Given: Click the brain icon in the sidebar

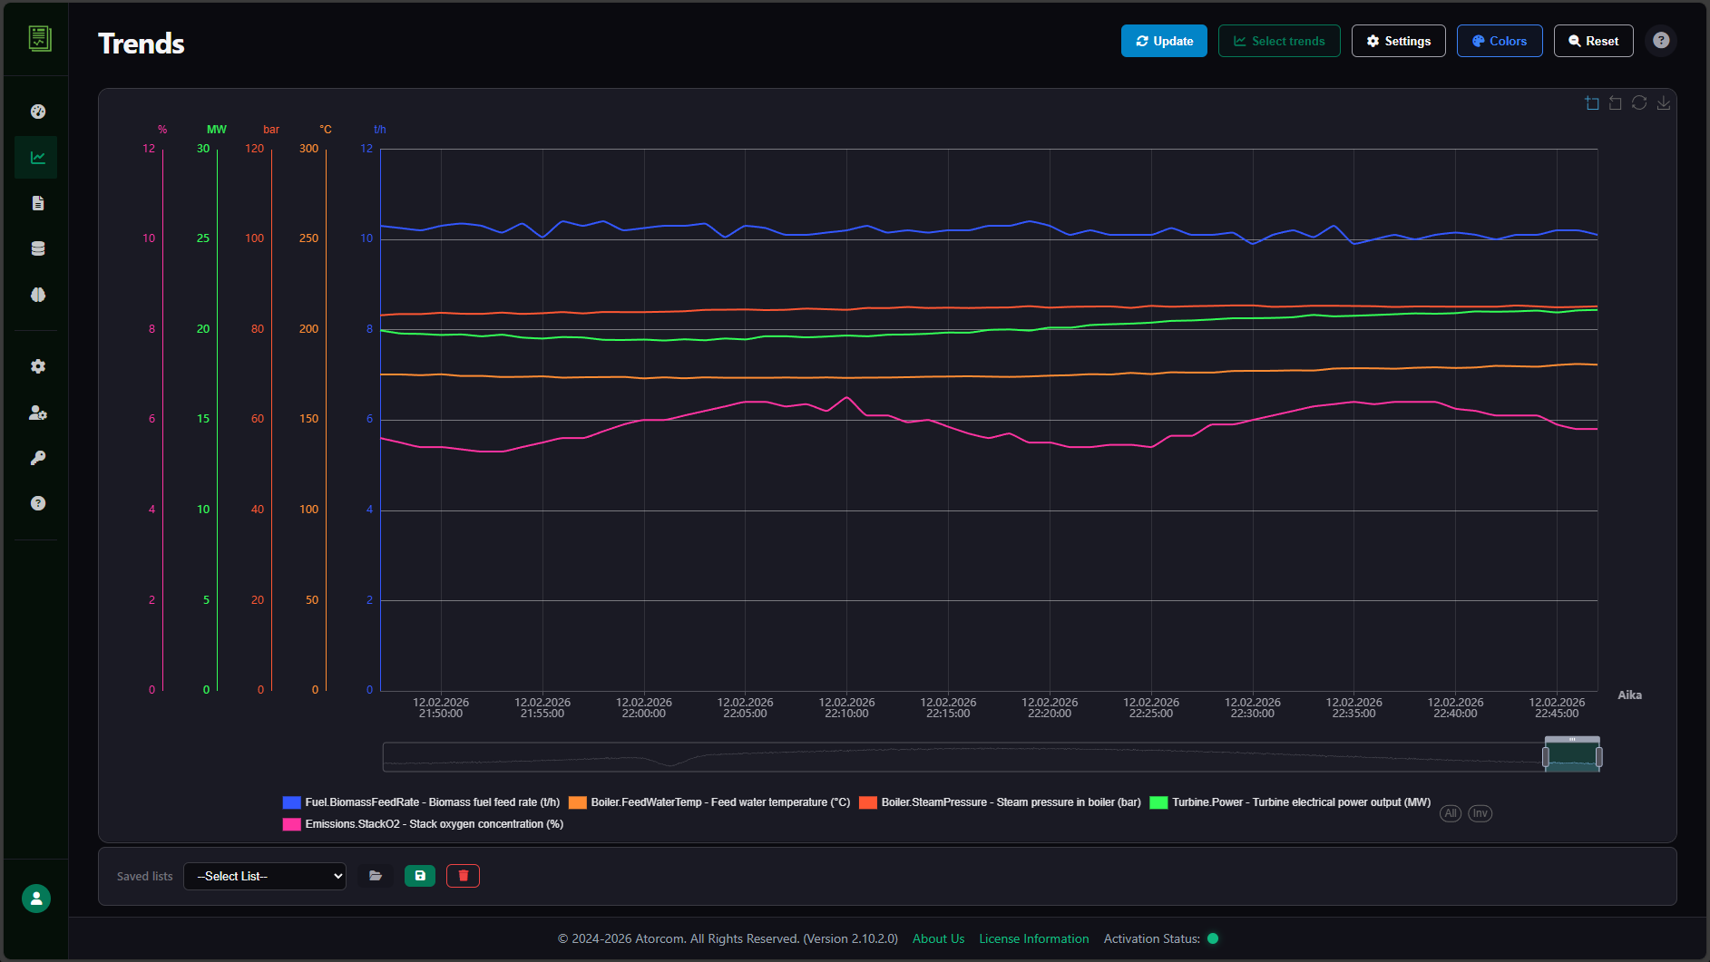Looking at the screenshot, I should [37, 295].
